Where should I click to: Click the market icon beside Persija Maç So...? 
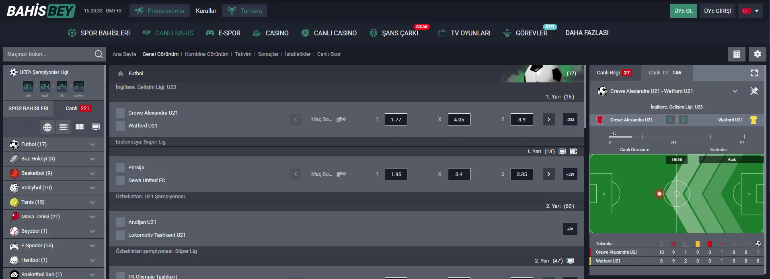click(x=341, y=174)
